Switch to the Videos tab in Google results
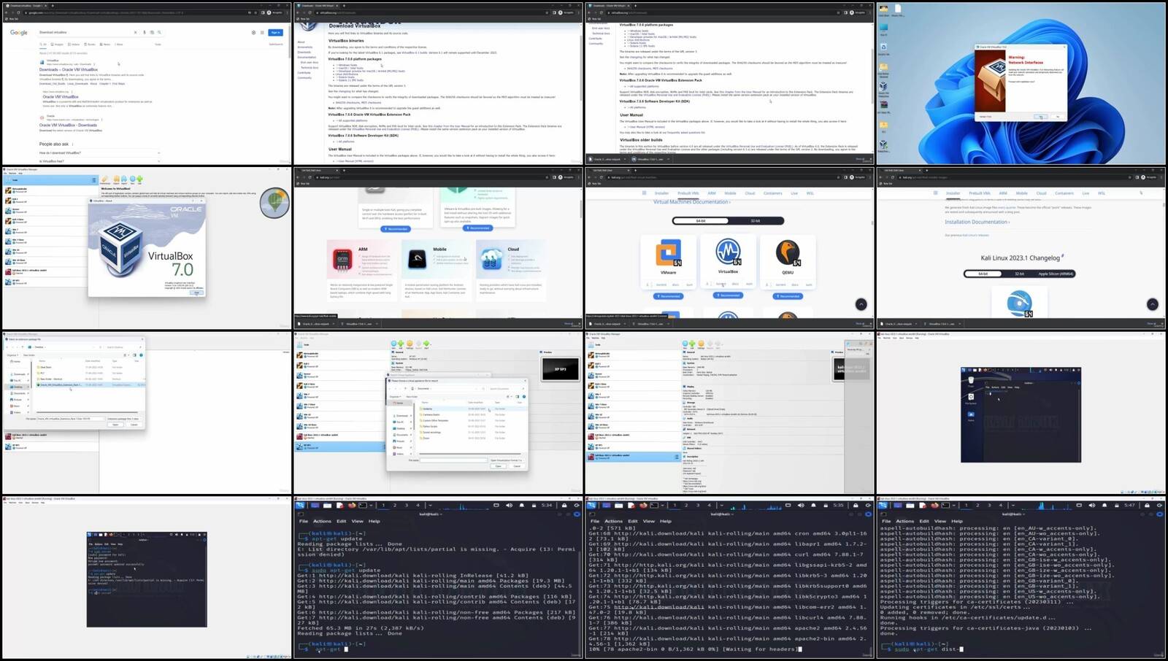The image size is (1168, 661). click(x=74, y=45)
